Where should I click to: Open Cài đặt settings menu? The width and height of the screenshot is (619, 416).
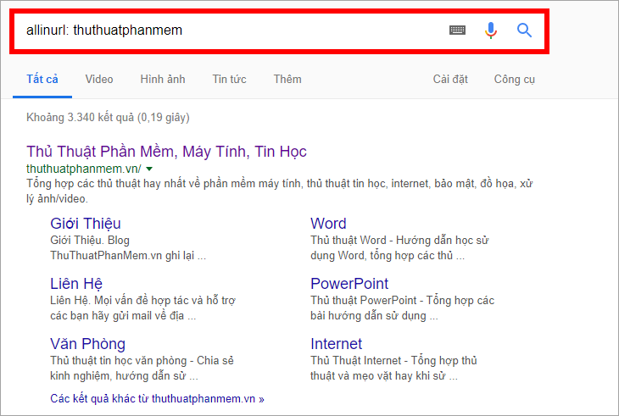pyautogui.click(x=450, y=80)
